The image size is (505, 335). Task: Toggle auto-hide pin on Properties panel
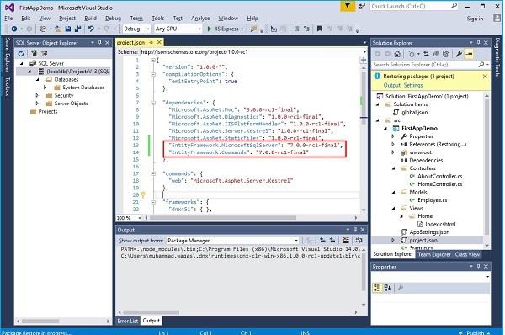point(478,266)
